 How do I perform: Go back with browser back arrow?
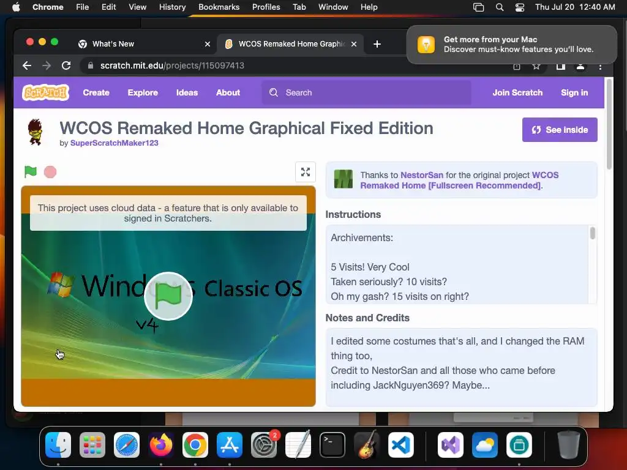click(x=27, y=65)
